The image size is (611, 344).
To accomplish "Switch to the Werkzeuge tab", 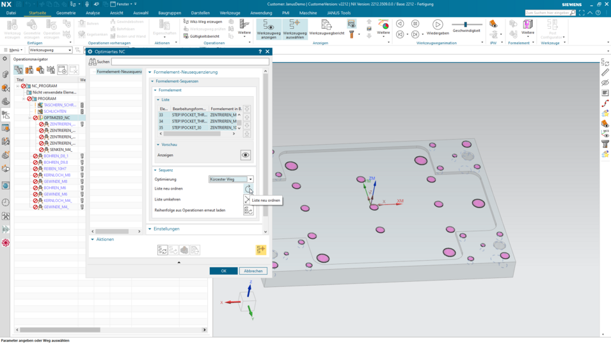I will point(230,13).
